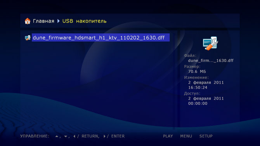Click the Размер: label
Image resolution: width=260 pixels, height=146 pixels.
pos(192,67)
